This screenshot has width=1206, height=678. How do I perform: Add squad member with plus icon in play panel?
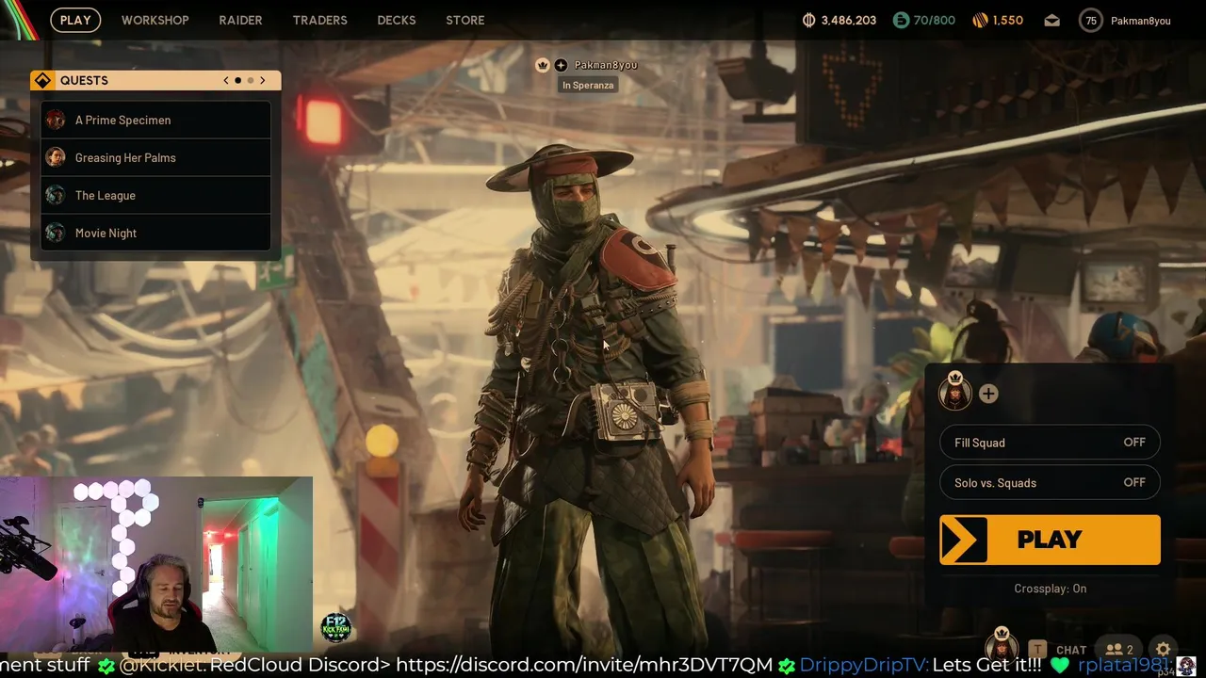(x=988, y=394)
